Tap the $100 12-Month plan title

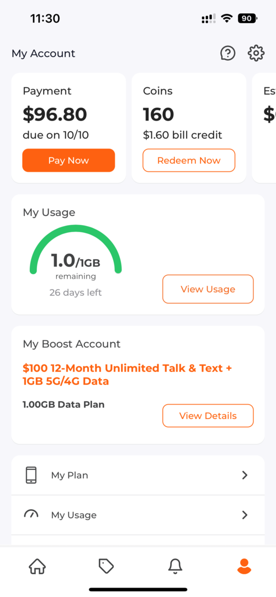point(128,375)
